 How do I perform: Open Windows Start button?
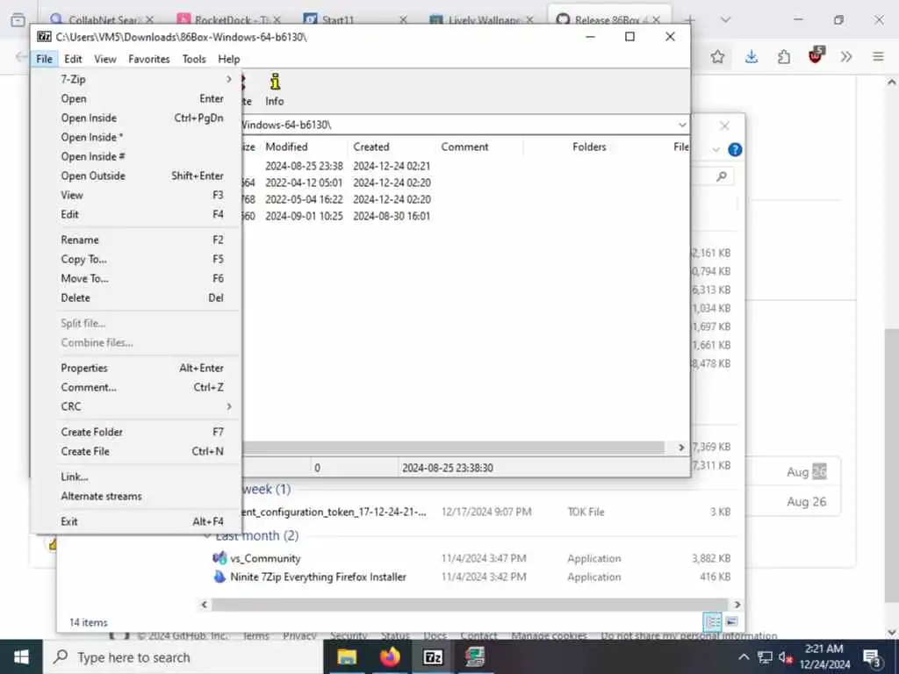21,656
